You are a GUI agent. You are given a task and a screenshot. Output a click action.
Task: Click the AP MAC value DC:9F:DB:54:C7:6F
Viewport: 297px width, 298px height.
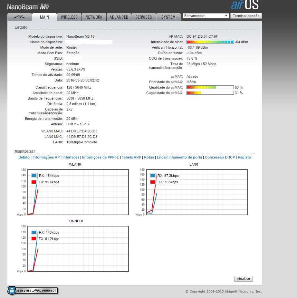[202, 36]
